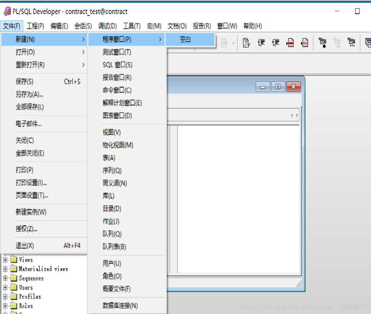Click 退出(X) to exit application
Screen dimensions: 371x314
point(44,246)
